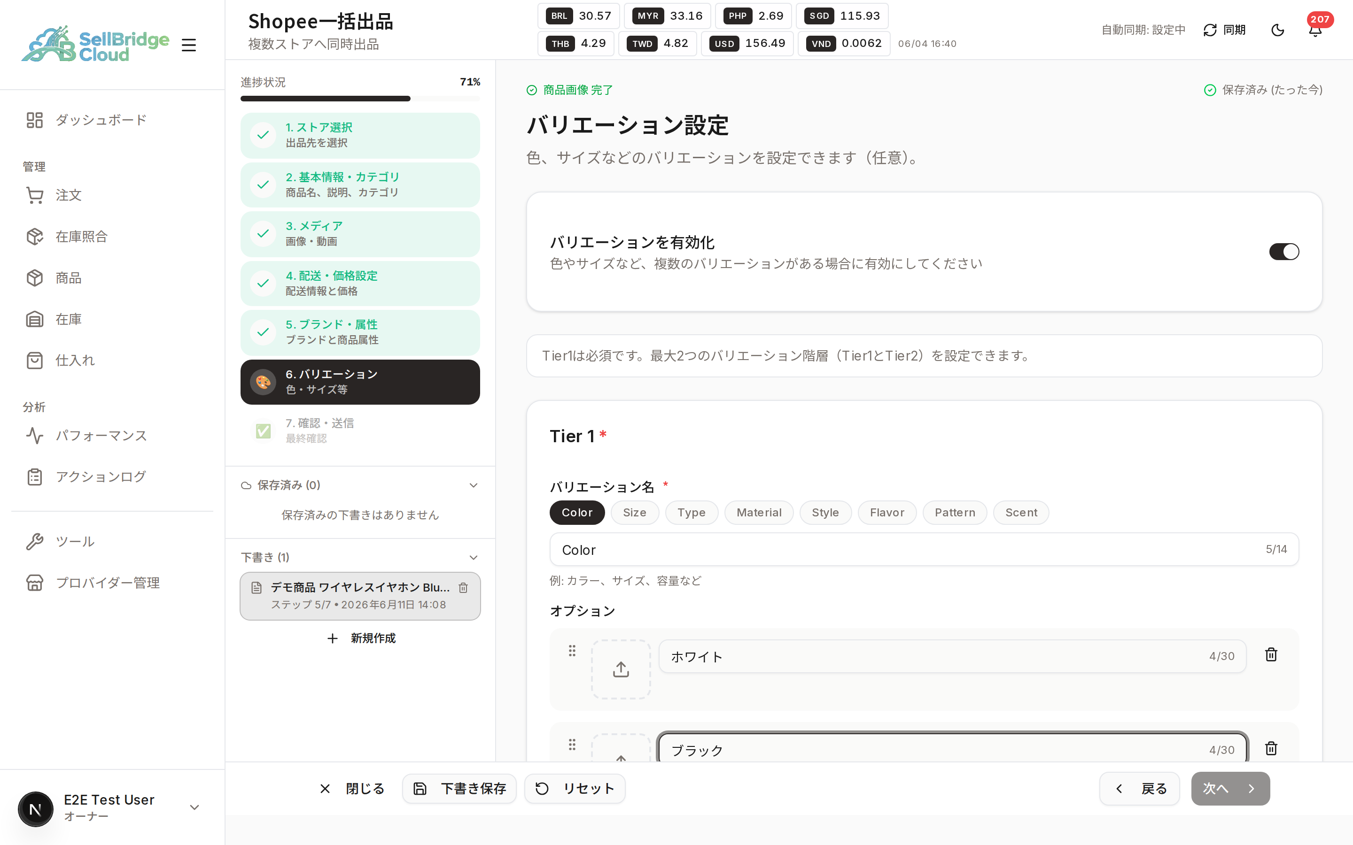Select the Style variation preset
Image resolution: width=1353 pixels, height=845 pixels.
point(825,513)
